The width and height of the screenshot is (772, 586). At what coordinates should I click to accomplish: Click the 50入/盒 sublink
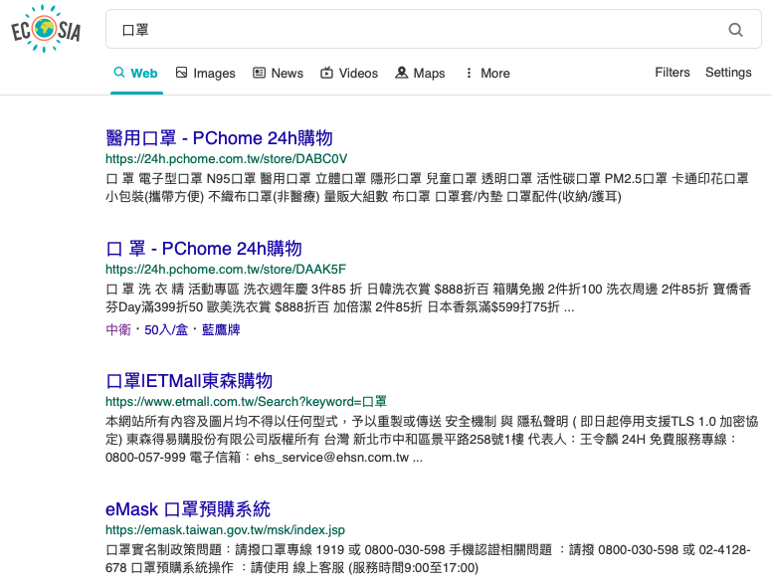click(x=166, y=329)
